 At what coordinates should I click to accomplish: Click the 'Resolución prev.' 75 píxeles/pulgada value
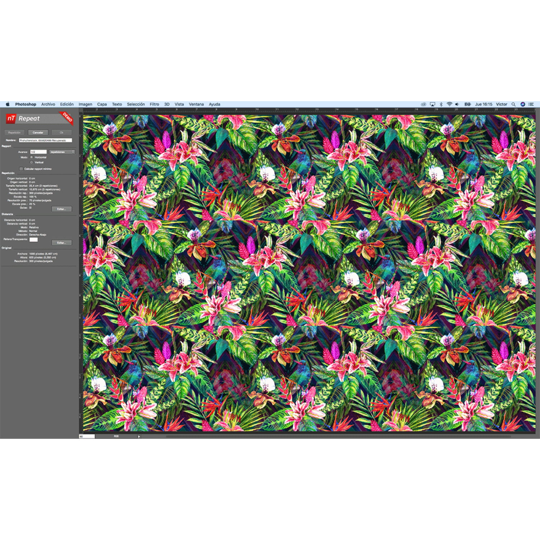click(x=40, y=201)
